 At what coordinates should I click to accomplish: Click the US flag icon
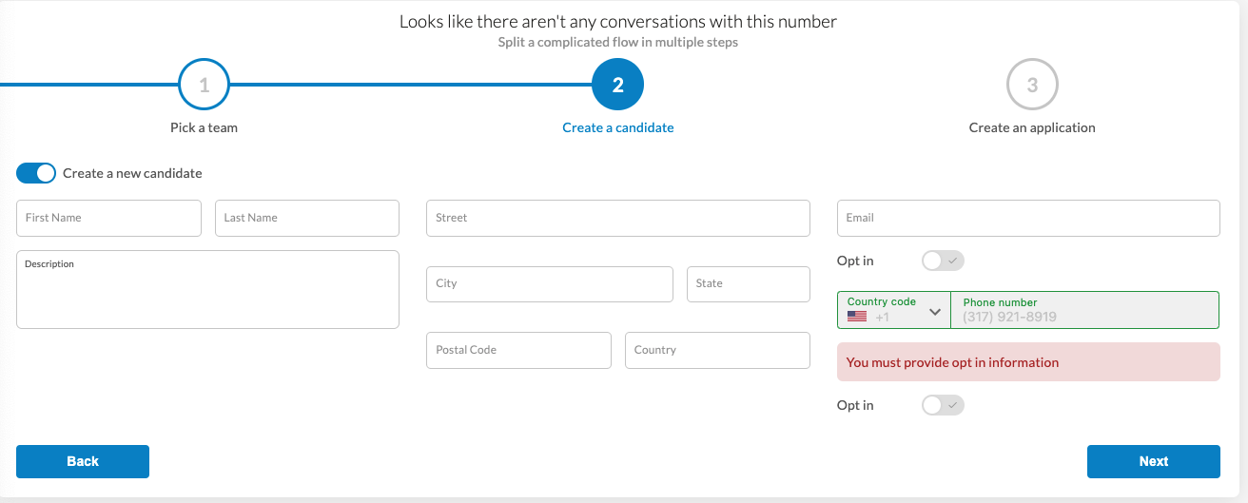[857, 317]
